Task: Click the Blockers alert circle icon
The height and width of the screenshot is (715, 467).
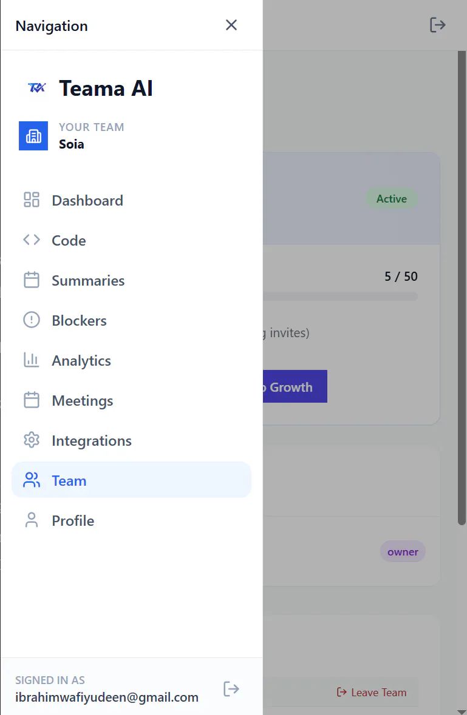Action: 32,320
